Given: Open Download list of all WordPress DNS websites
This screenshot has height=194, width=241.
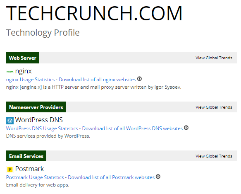Looking at the screenshot, I should (132, 129).
